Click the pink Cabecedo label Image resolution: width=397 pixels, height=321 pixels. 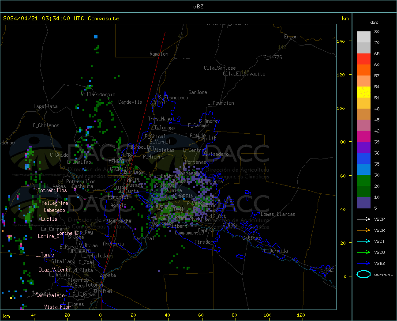tap(54, 210)
